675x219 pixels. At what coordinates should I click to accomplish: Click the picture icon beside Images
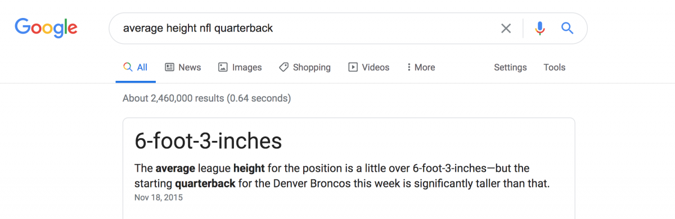(223, 67)
